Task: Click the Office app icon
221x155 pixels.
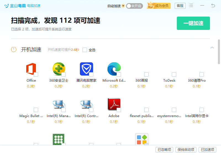Action: (31, 69)
